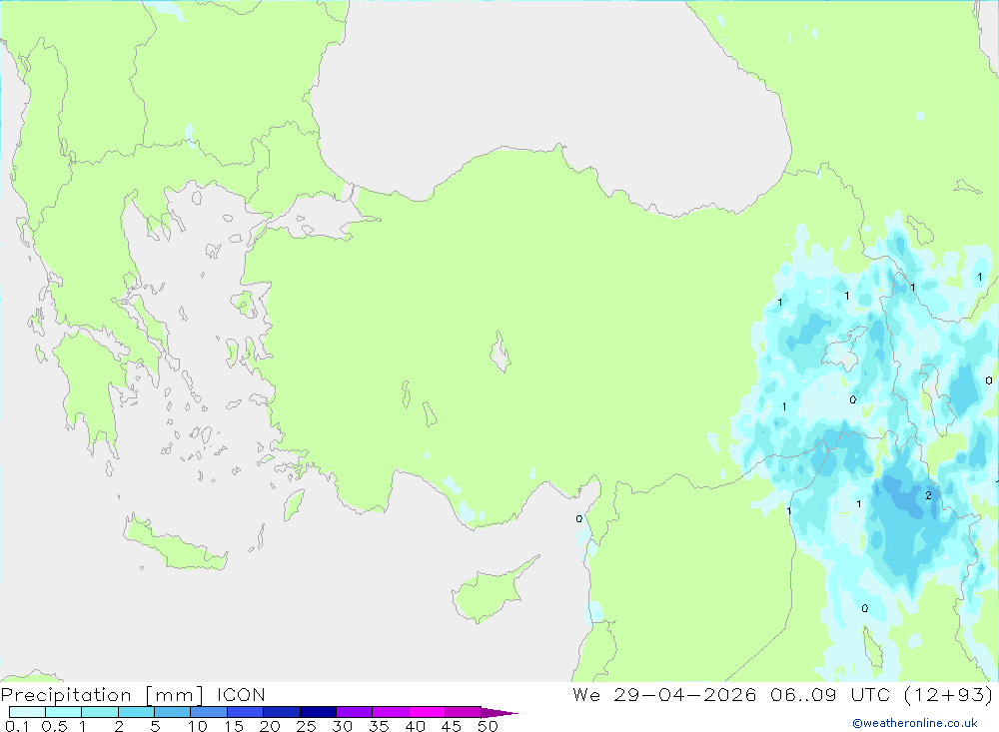Viewport: 999px width, 732px height.
Task: Click the 1–2 mm legend color swatch
Action: (x=100, y=712)
